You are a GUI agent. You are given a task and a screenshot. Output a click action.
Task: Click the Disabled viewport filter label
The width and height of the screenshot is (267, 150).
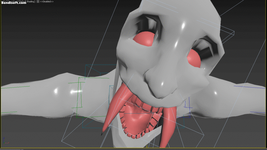point(47,2)
